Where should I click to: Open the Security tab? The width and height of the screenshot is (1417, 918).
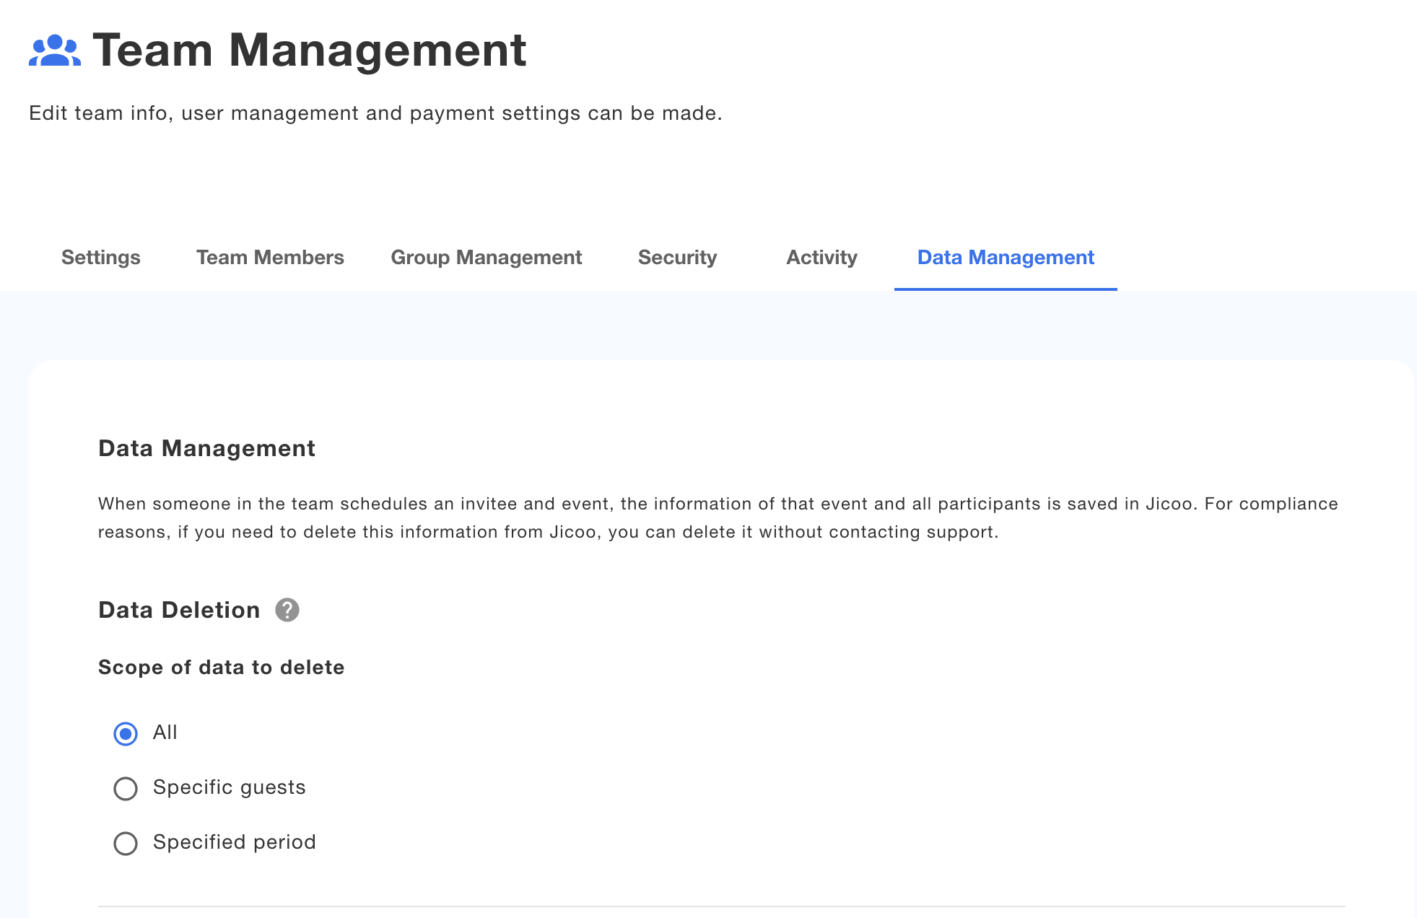click(x=677, y=258)
